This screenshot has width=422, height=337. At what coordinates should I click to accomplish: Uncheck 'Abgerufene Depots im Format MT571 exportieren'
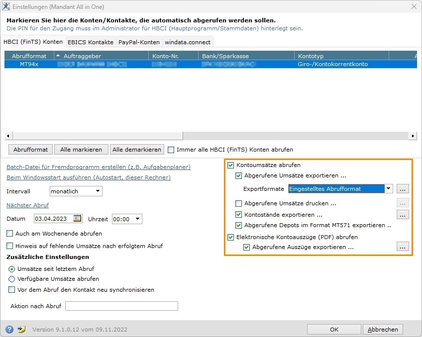point(238,225)
